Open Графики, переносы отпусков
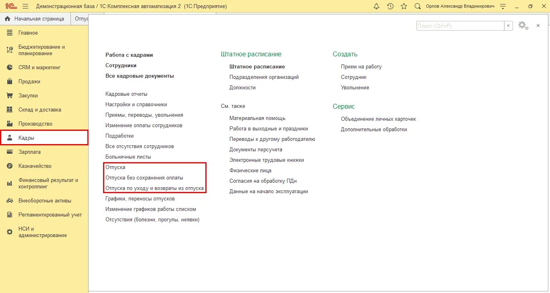The width and height of the screenshot is (550, 293). tap(140, 198)
